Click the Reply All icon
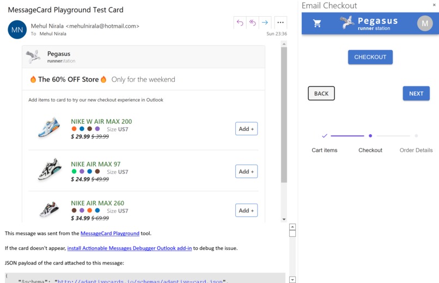Viewport: 439px width, 283px height. [253, 23]
